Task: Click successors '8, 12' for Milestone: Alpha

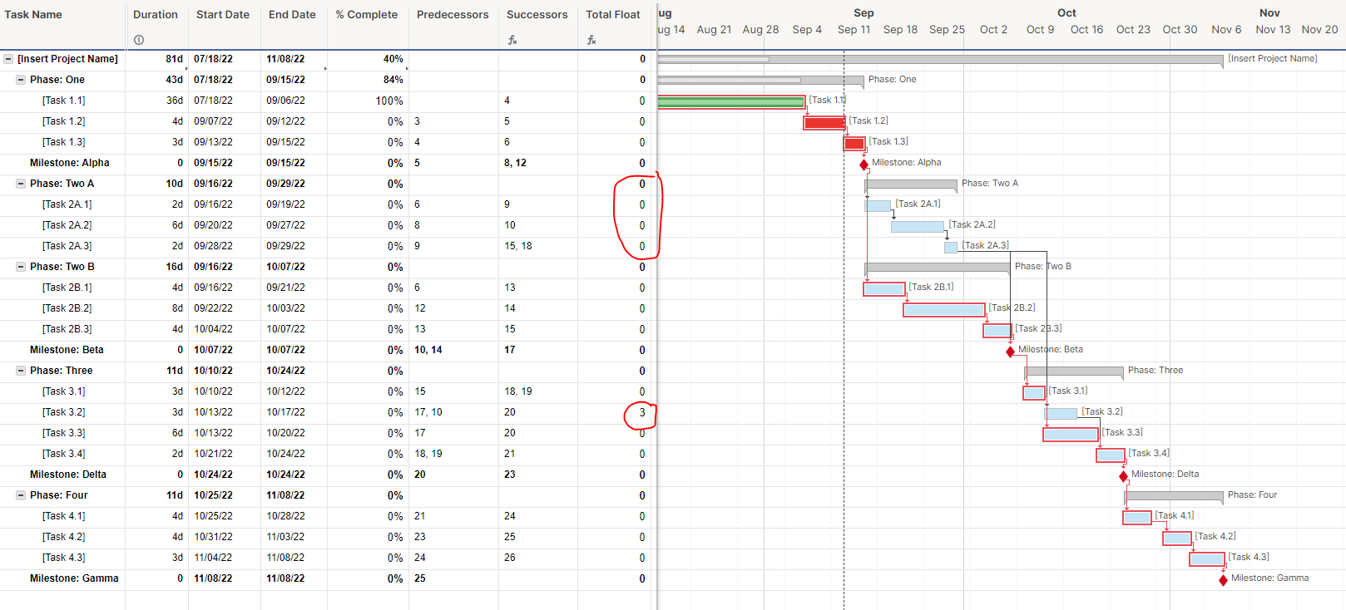Action: pos(515,163)
